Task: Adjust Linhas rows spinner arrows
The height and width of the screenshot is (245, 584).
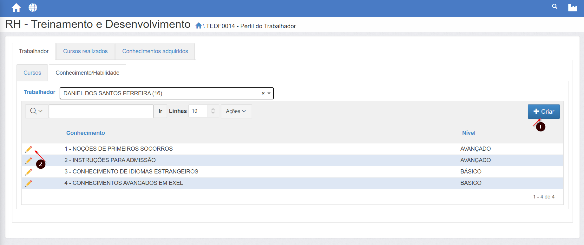Action: 213,111
